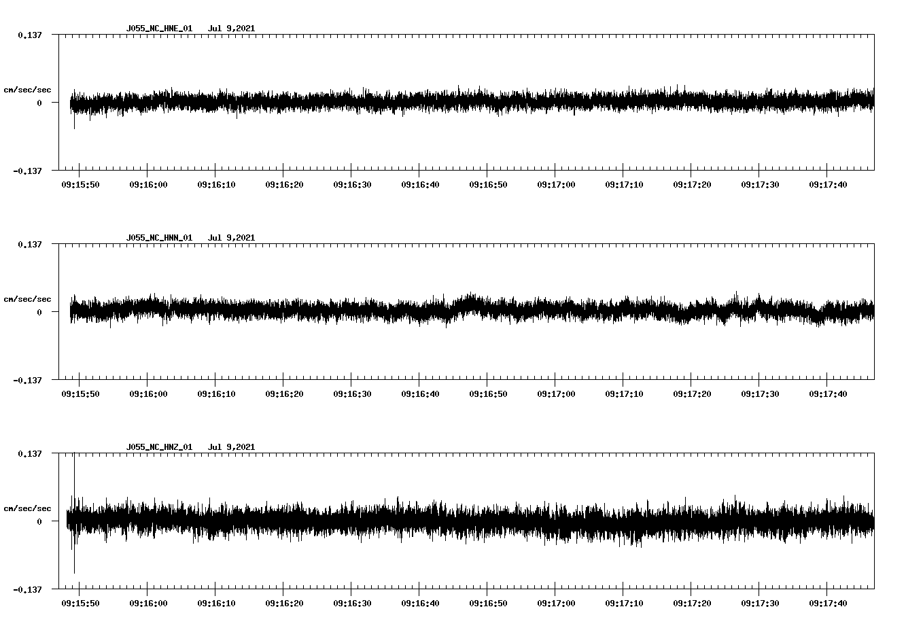Select the J055_NC_HNE_01 plot title
Screen dimensions: 923x628
pos(159,29)
